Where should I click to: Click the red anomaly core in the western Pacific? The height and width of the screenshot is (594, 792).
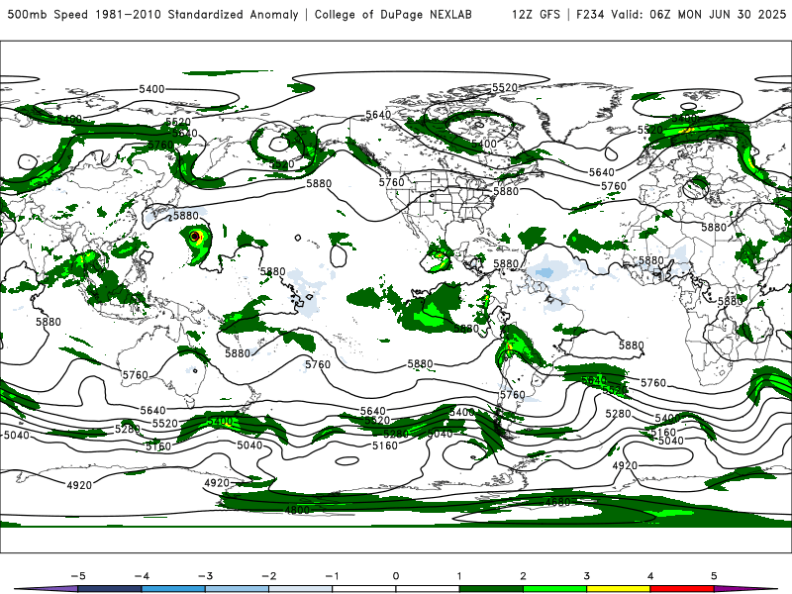click(195, 236)
